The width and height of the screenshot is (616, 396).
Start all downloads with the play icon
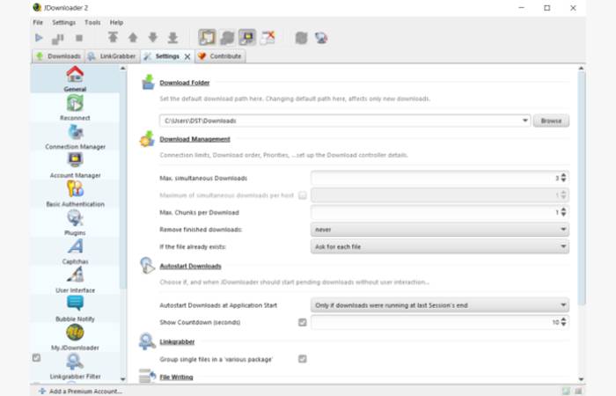(39, 38)
